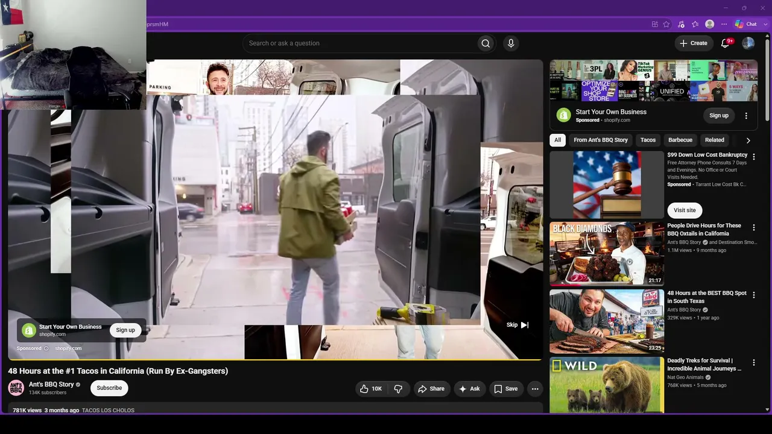This screenshot has width=772, height=434.
Task: Click the Shopify logo in the ad overlay
Action: (x=29, y=330)
